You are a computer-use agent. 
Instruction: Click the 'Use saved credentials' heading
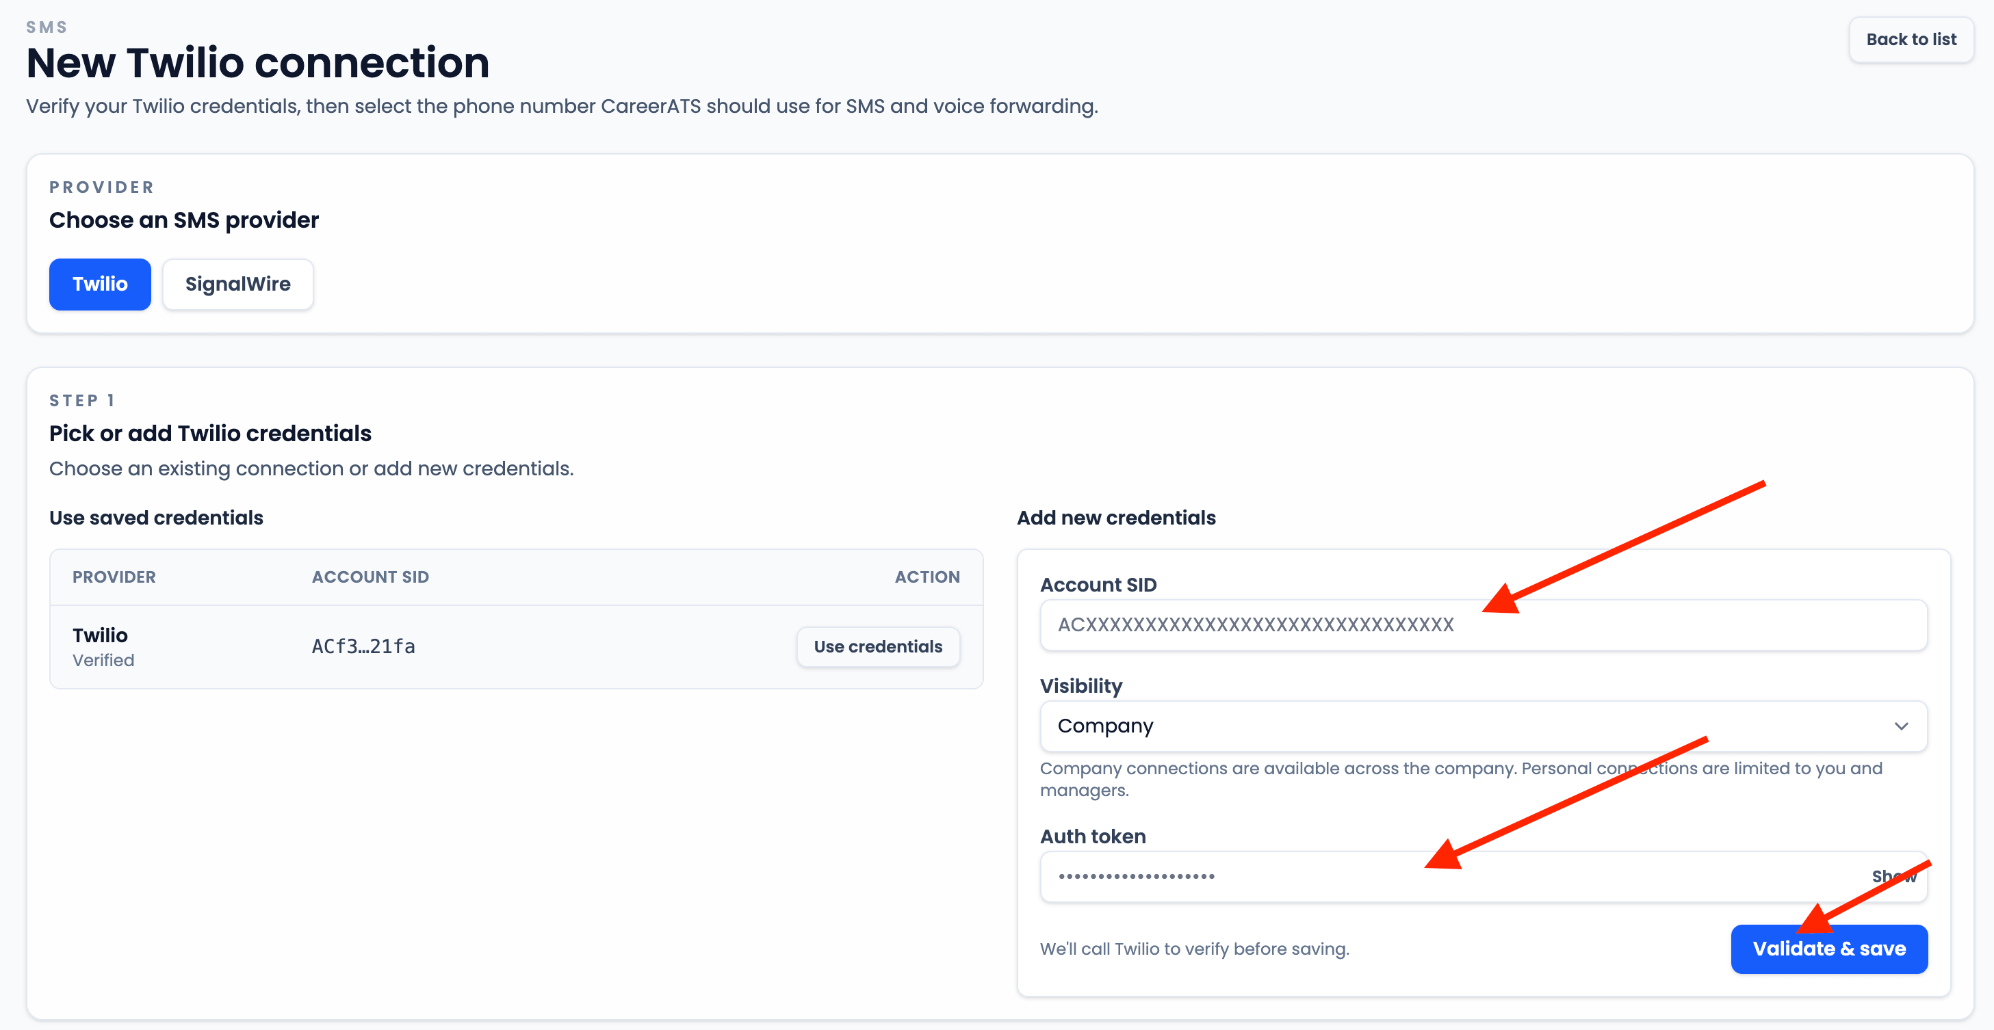tap(157, 518)
